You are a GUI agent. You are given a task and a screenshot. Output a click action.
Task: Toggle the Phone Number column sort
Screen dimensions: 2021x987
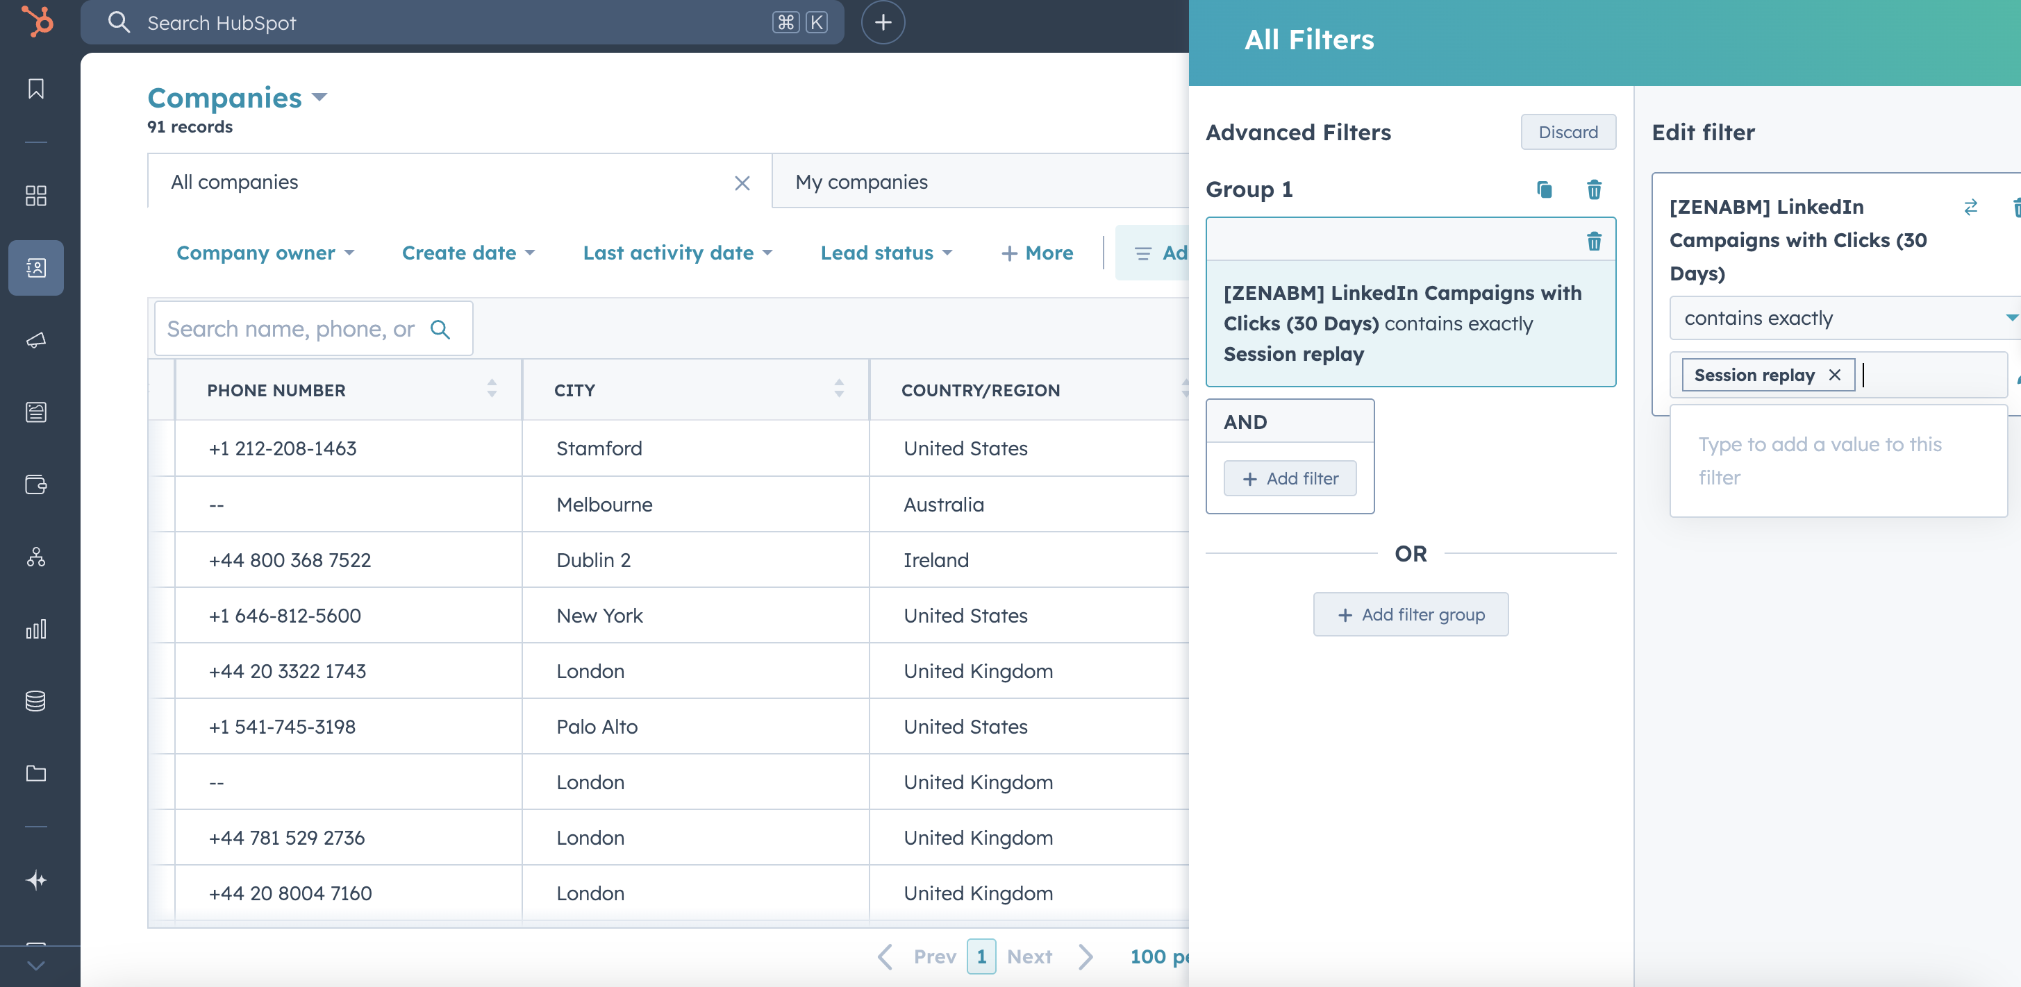tap(492, 389)
